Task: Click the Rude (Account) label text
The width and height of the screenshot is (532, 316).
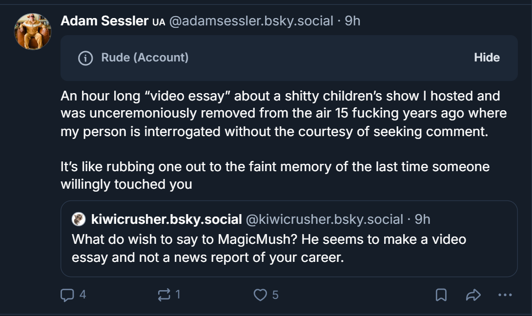Action: point(145,58)
